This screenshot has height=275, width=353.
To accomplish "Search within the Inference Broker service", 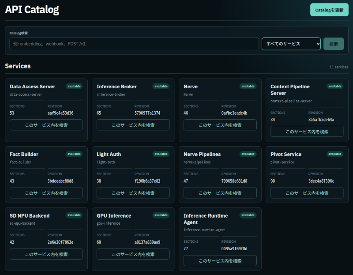I will click(133, 125).
